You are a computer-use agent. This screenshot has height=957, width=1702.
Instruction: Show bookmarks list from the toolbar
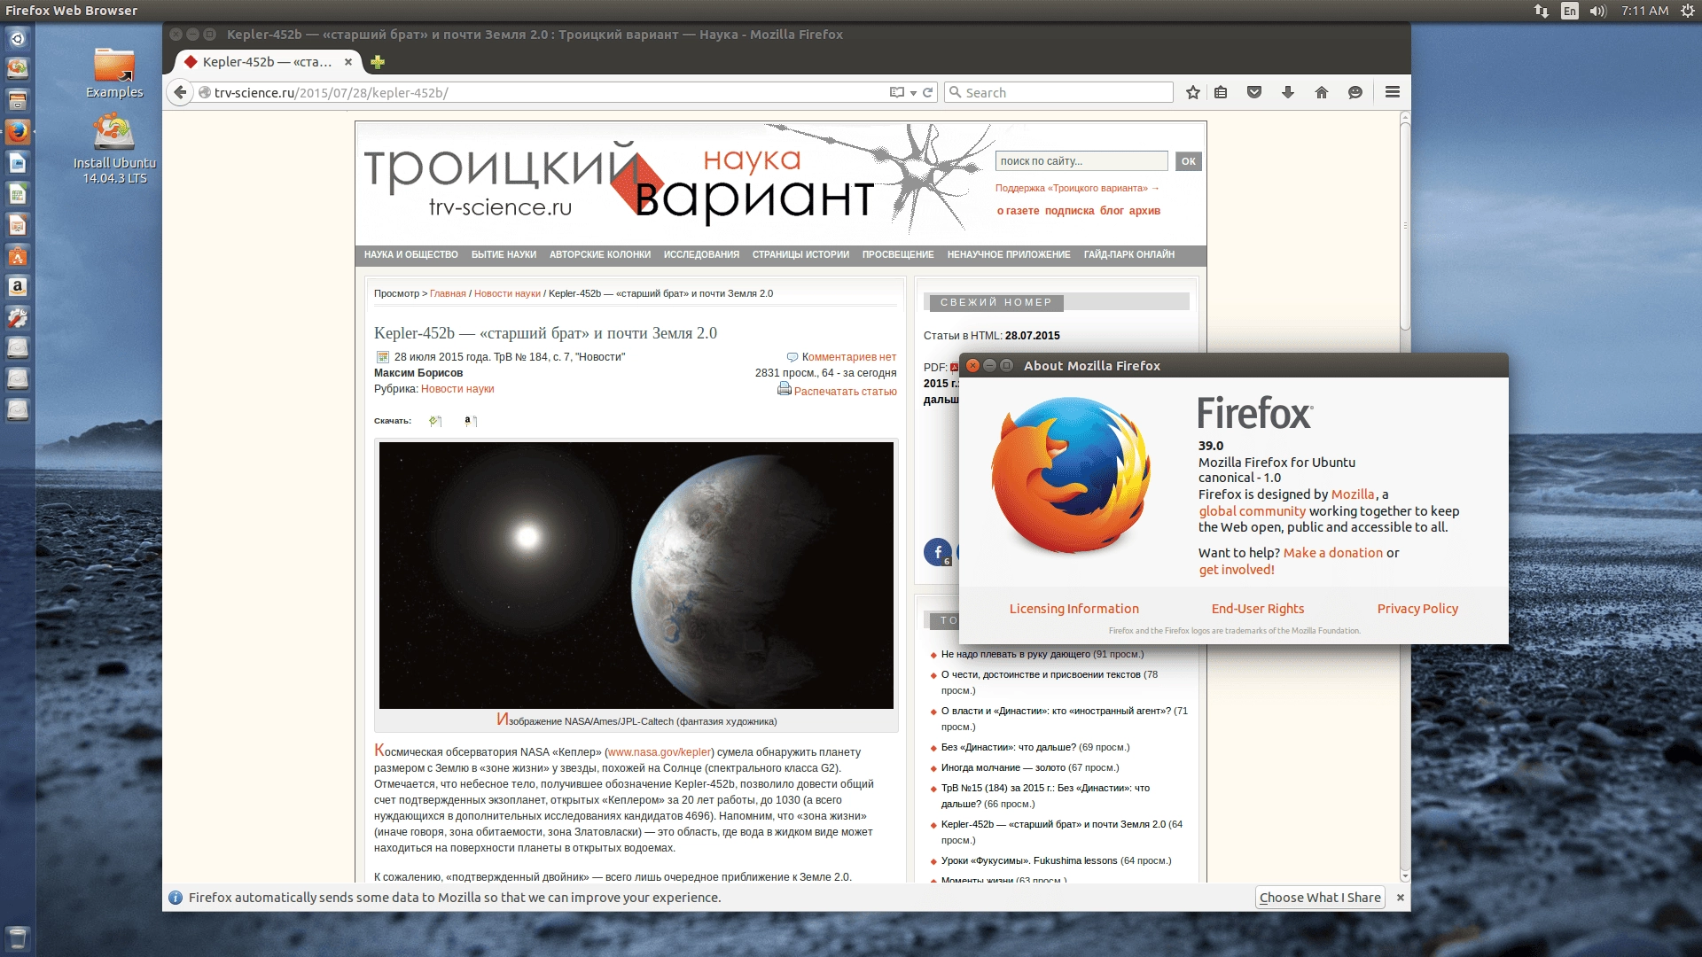click(1221, 92)
